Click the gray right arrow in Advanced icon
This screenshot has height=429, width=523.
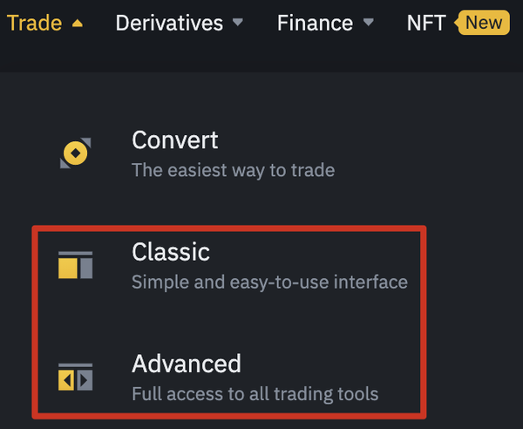coord(85,380)
